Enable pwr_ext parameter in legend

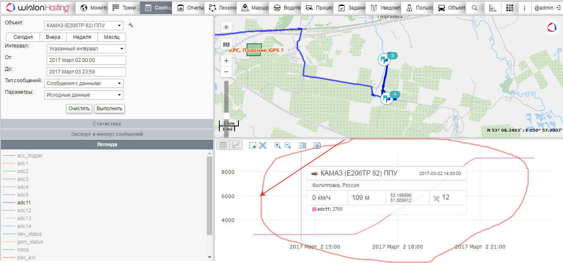pyautogui.click(x=26, y=258)
